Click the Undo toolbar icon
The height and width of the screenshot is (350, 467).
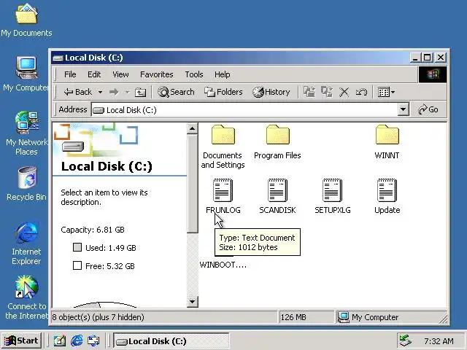[x=361, y=93]
